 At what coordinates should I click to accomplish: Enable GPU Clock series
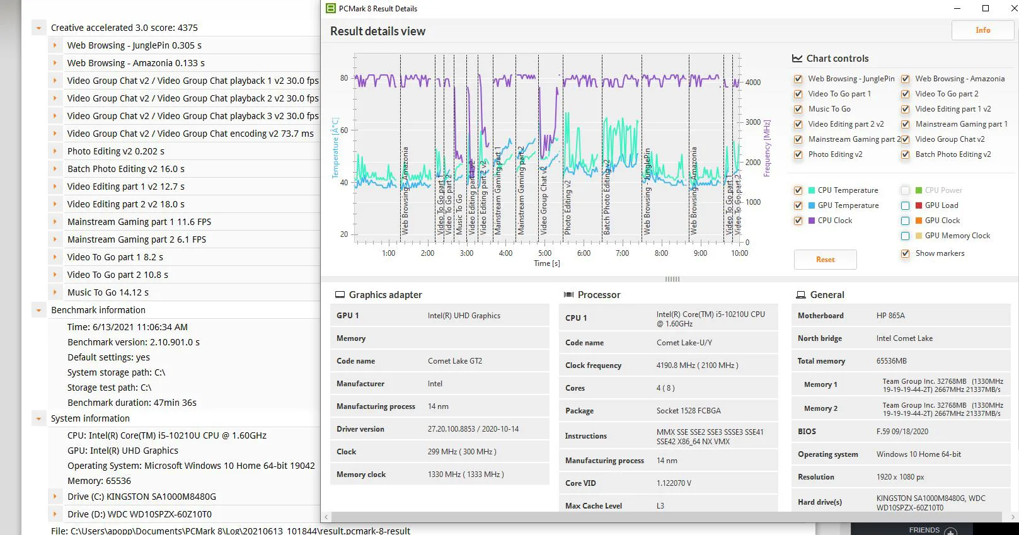tap(905, 221)
